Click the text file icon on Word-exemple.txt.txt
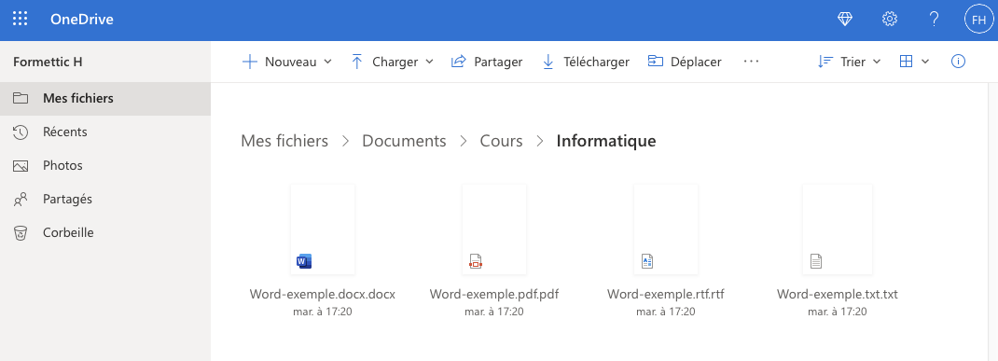 (x=816, y=261)
